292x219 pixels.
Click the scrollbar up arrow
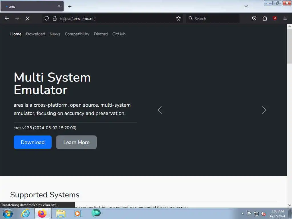289,27
